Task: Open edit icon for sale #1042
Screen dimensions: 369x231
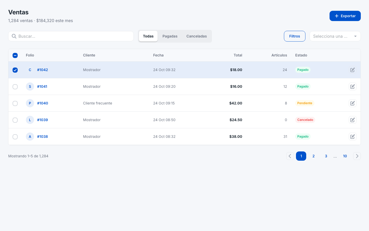Action: (x=353, y=70)
